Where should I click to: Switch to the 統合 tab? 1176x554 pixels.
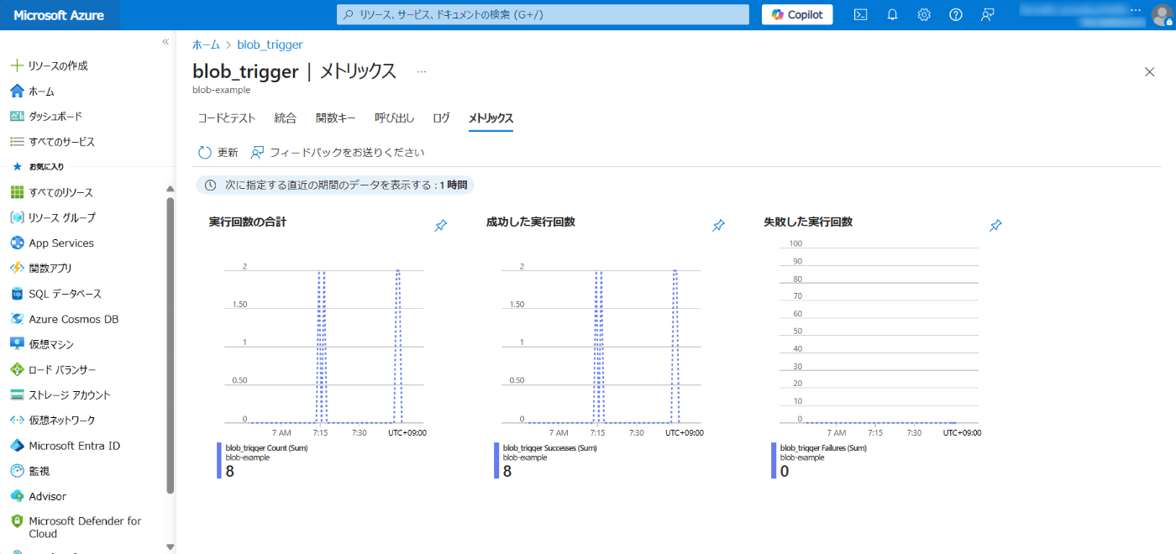(286, 118)
